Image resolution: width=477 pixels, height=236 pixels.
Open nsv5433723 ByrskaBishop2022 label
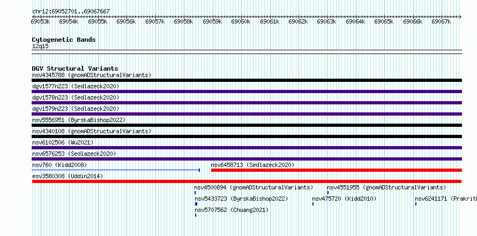coord(241,199)
